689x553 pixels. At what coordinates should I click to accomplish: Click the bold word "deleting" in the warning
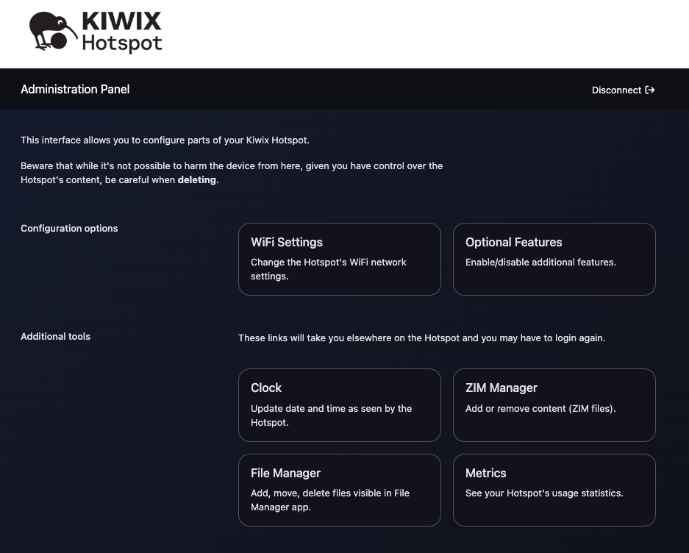click(x=197, y=179)
